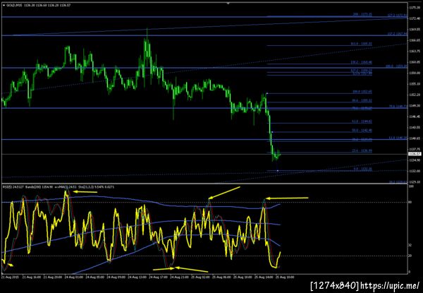Click the Sto(21,3,3) indicator label
423x293 pixels.
point(87,186)
